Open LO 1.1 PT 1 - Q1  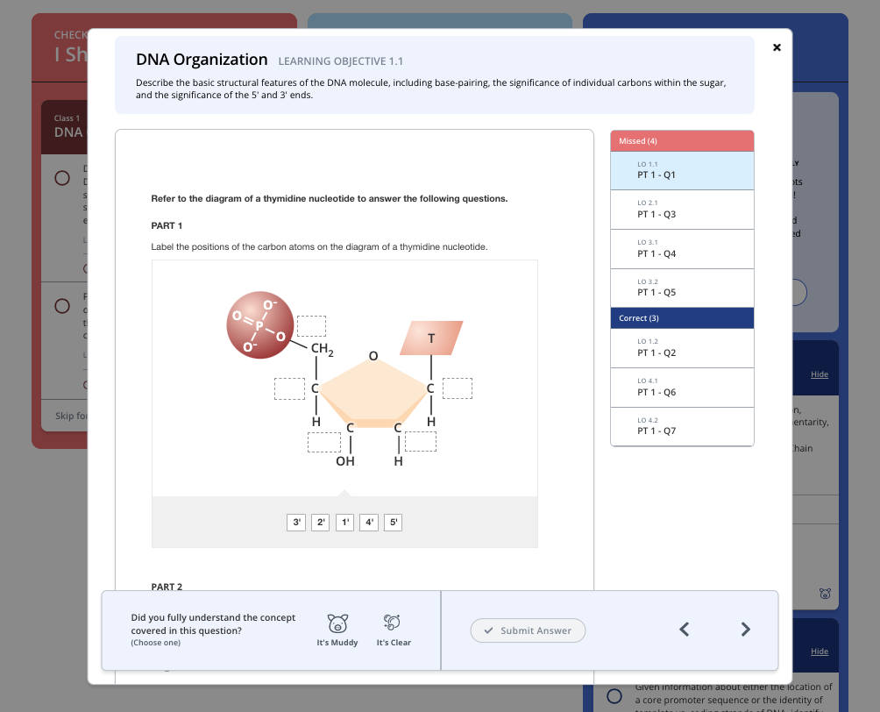click(x=682, y=171)
